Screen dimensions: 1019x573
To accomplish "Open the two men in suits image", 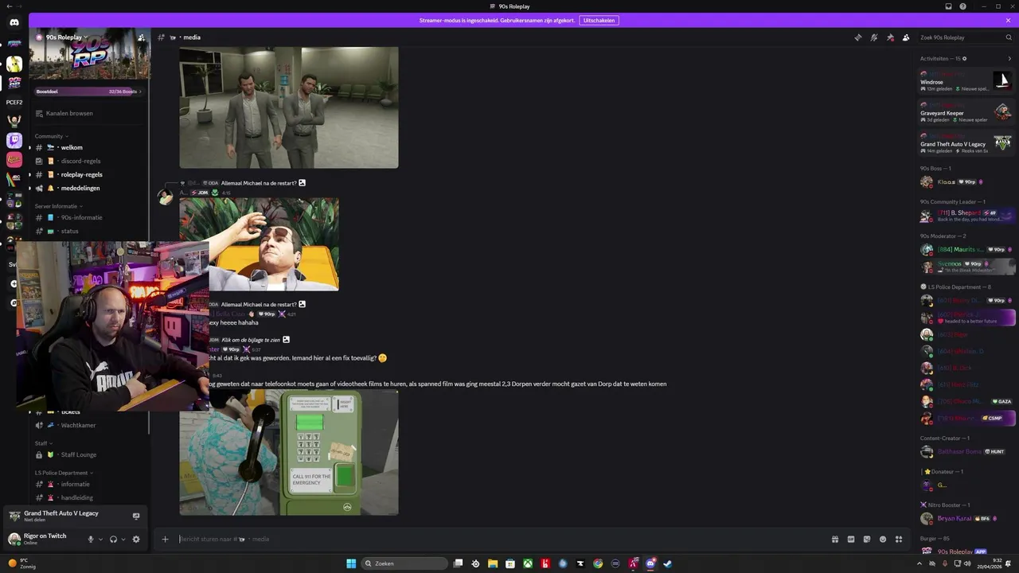I will pyautogui.click(x=289, y=107).
